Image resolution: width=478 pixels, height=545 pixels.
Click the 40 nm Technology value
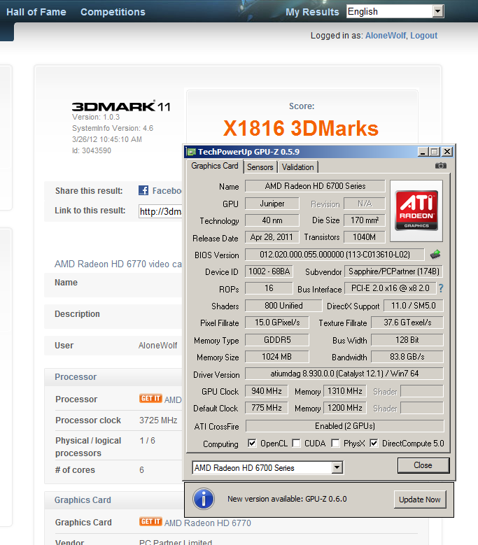pyautogui.click(x=272, y=220)
